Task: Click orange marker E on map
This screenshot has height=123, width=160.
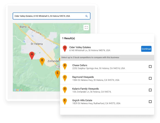Action: coord(57,73)
